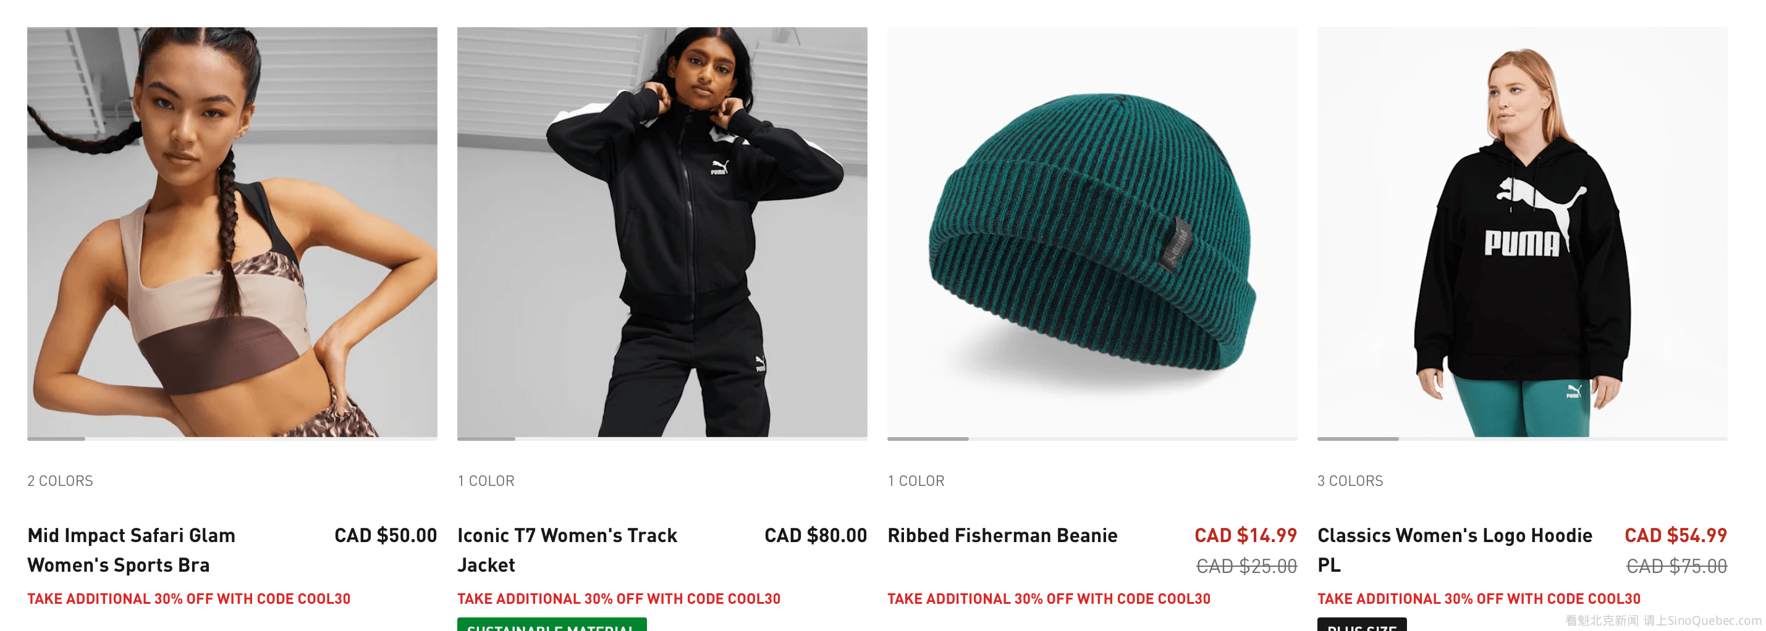Click the Iconic T7 Women's Track Jacket title

pyautogui.click(x=567, y=550)
